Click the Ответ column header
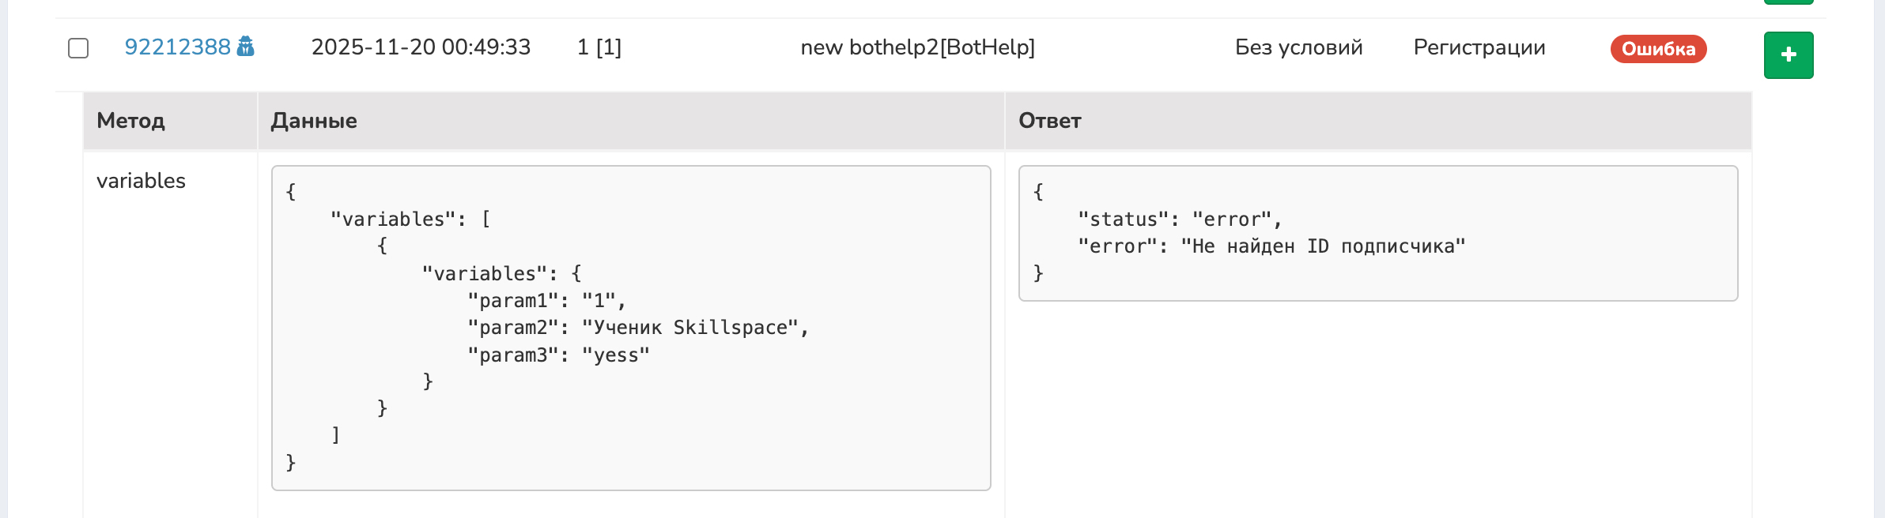The width and height of the screenshot is (1885, 518). tap(1049, 121)
